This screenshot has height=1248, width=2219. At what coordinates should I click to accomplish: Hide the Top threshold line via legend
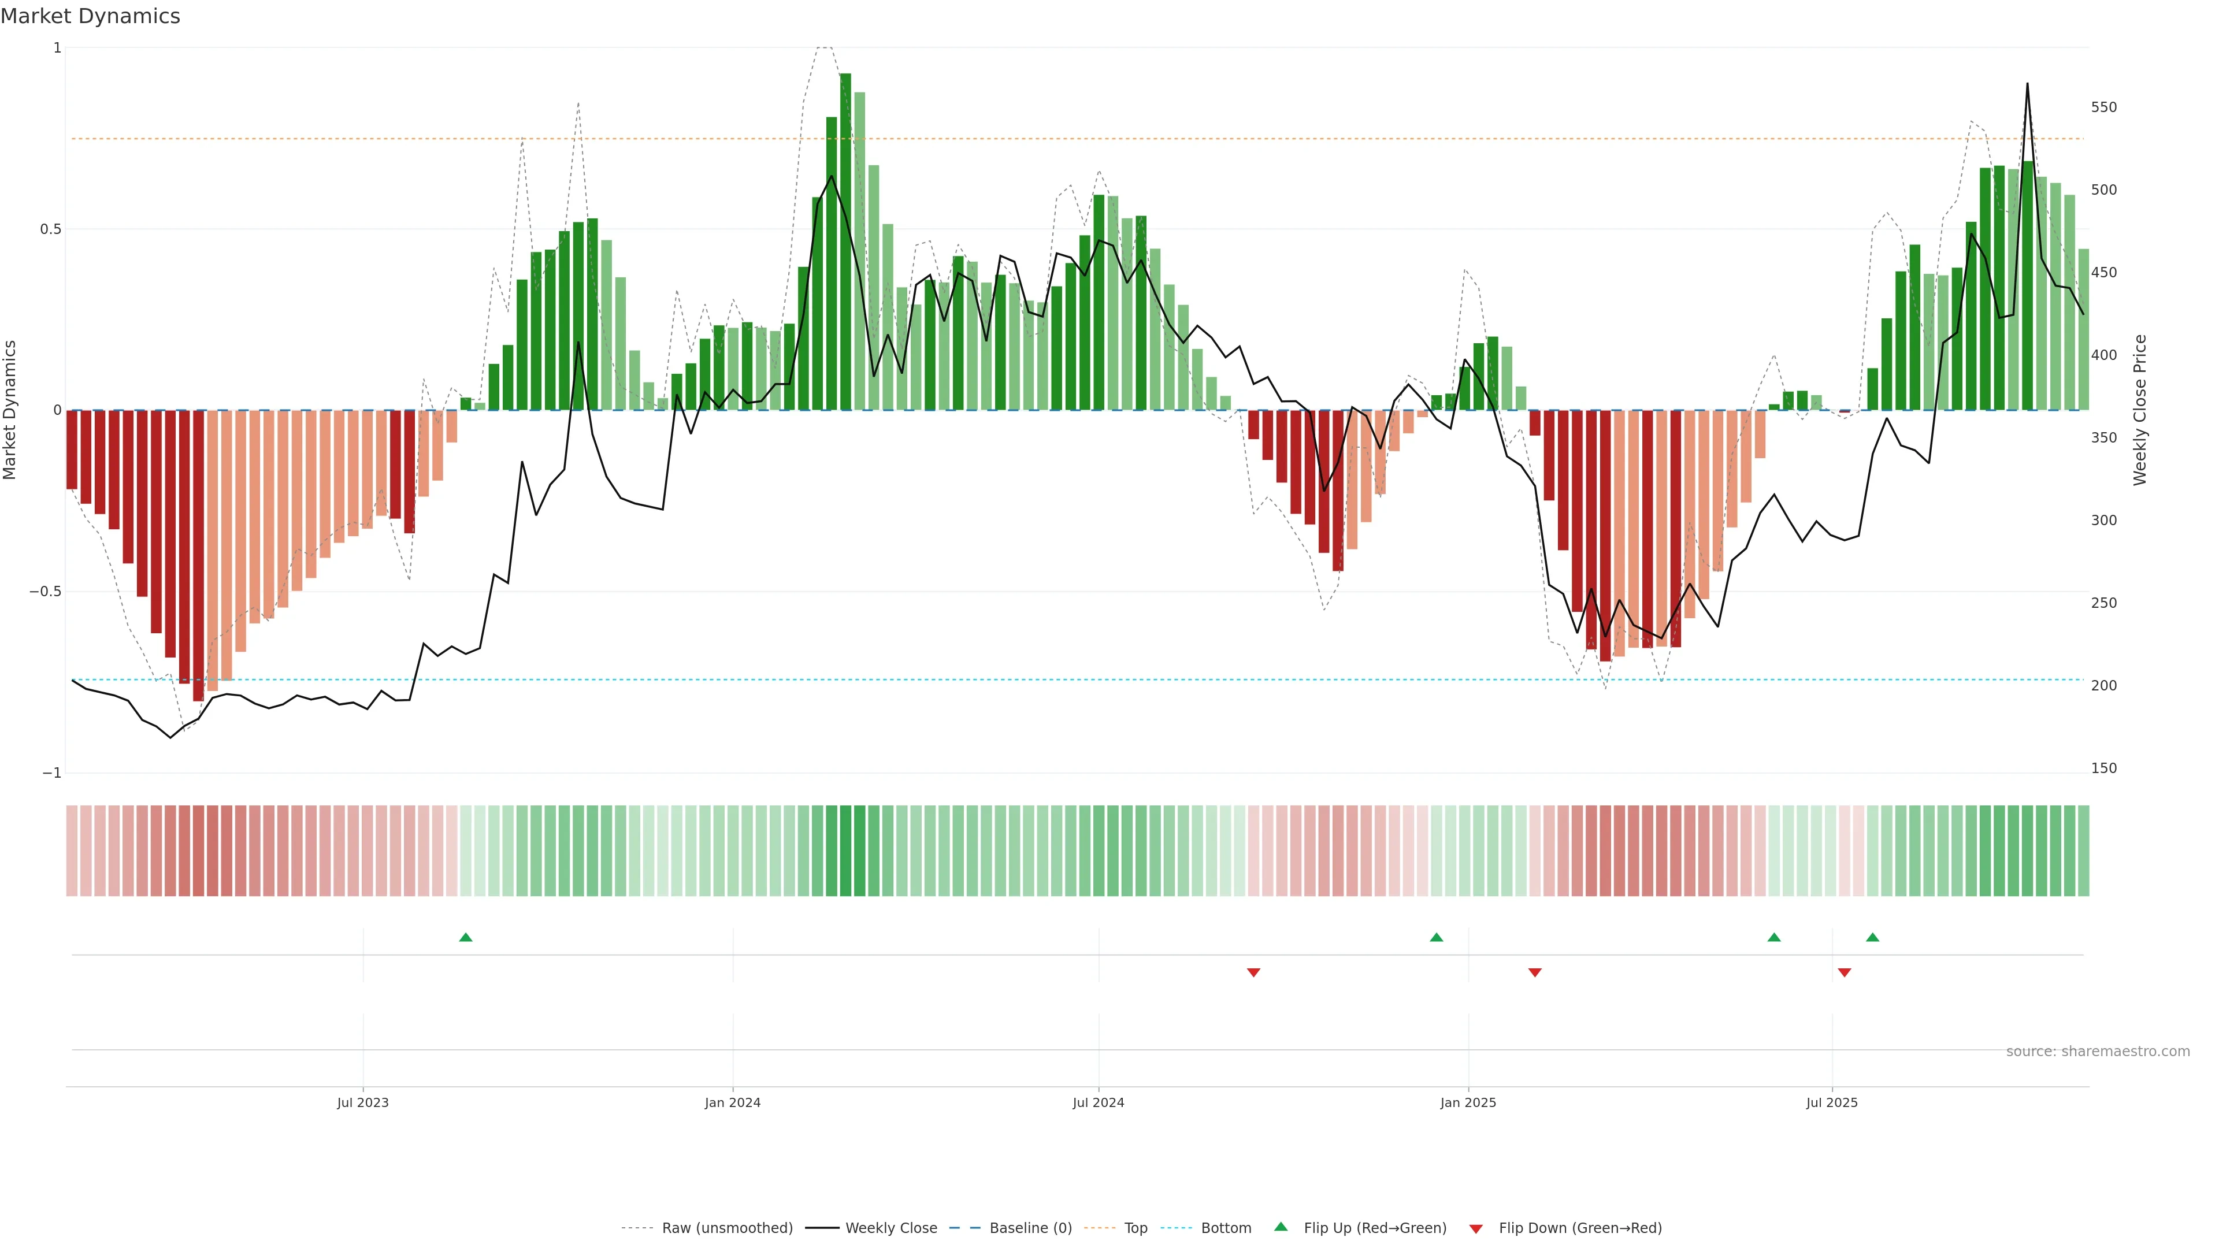point(1136,1228)
